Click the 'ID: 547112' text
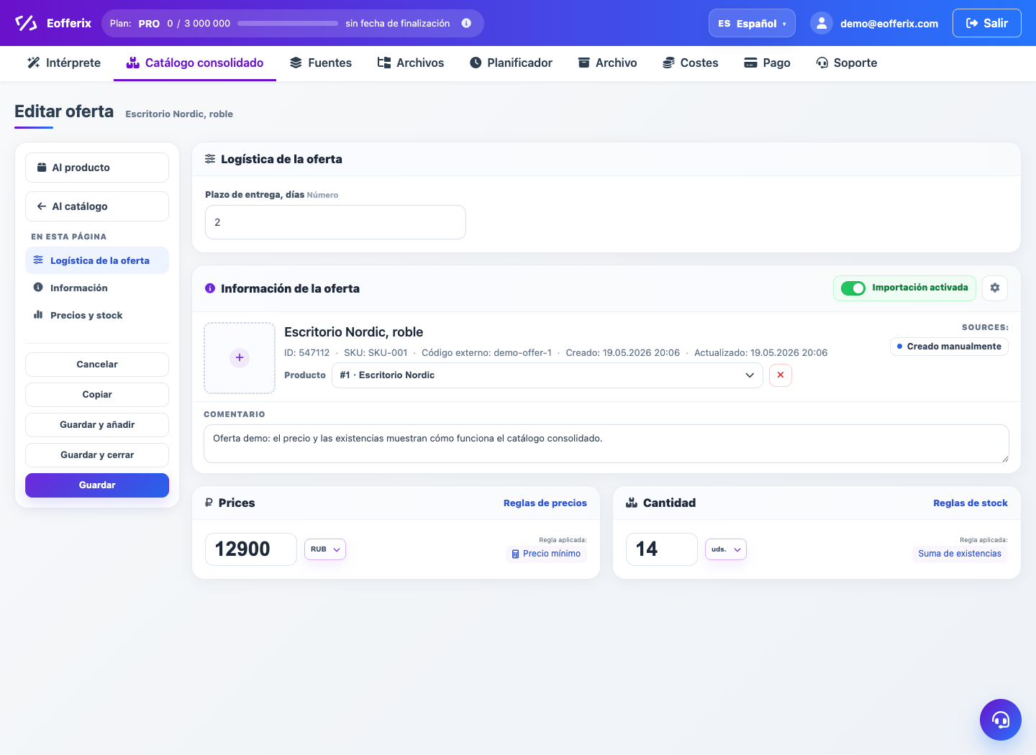 [x=306, y=352]
